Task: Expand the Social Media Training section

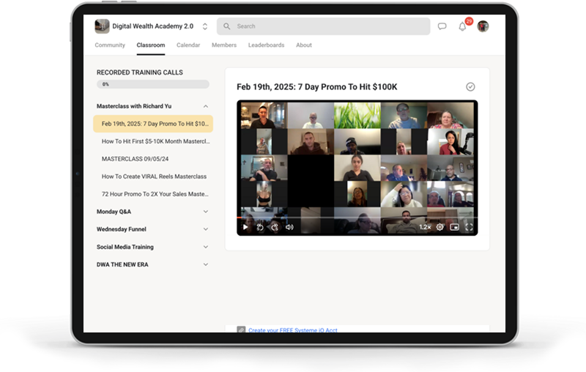Action: point(205,247)
